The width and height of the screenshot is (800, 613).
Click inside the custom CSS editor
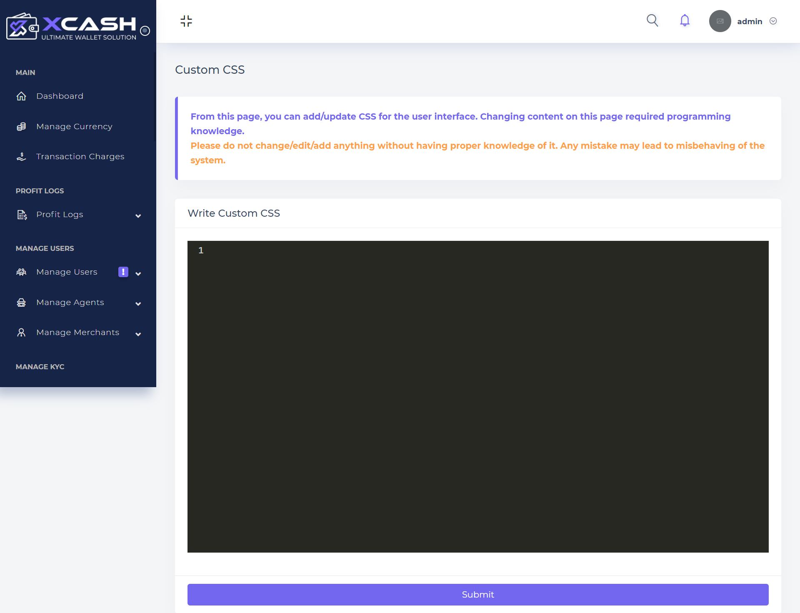[477, 396]
